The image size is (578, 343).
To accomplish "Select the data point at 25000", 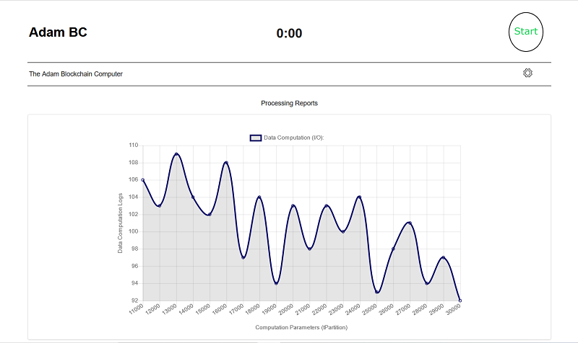I will click(x=376, y=293).
